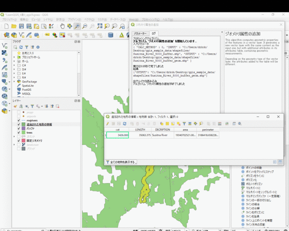Click the database cylinder toolbar icon

[x=111, y=35]
